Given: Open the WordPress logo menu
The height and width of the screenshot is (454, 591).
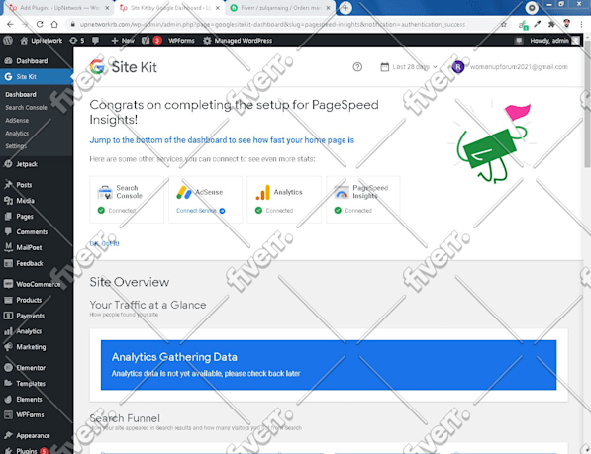Looking at the screenshot, I should (8, 41).
